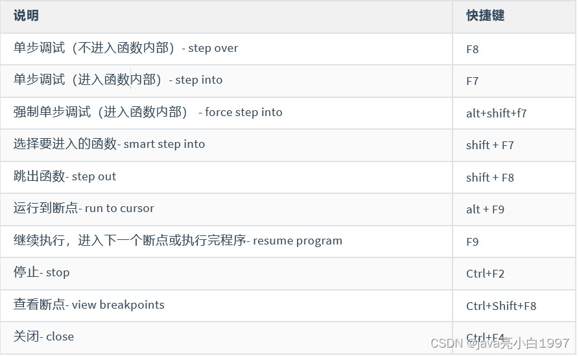Screen dimensions: 579x356
Task: Click the 说明 column header
Action: (26, 16)
